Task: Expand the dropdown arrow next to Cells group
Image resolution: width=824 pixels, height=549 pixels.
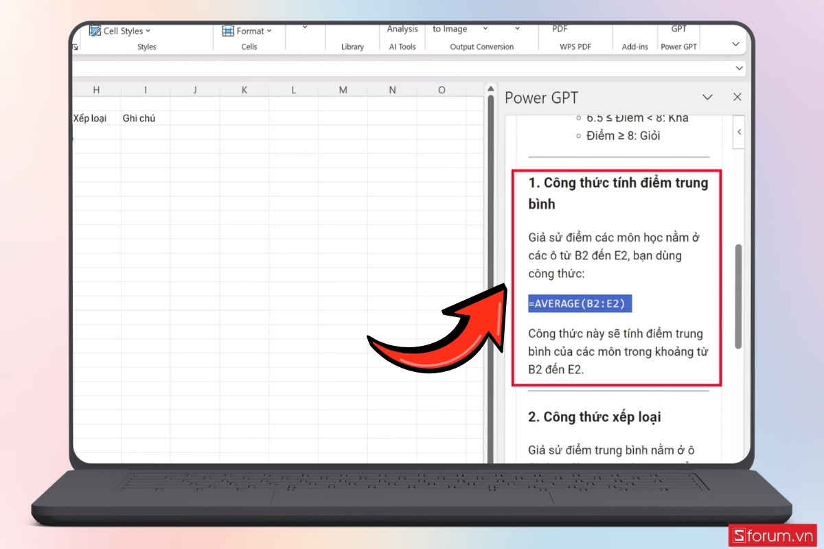Action: click(x=305, y=28)
